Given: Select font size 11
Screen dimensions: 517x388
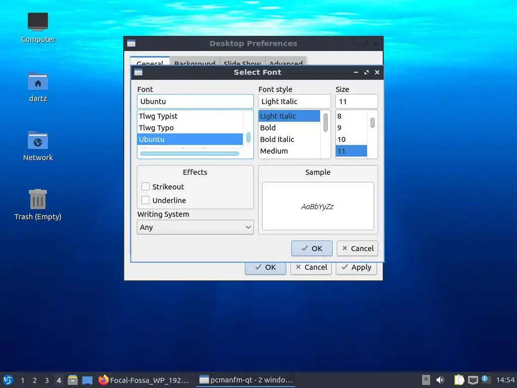Looking at the screenshot, I should click(x=351, y=151).
